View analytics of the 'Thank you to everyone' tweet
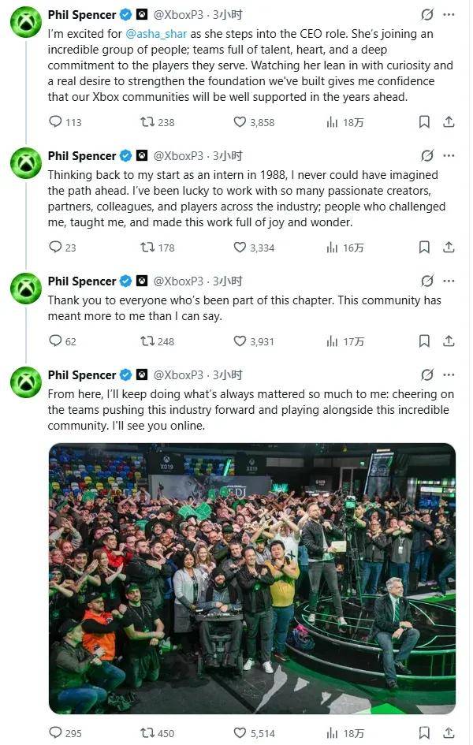 (x=332, y=341)
